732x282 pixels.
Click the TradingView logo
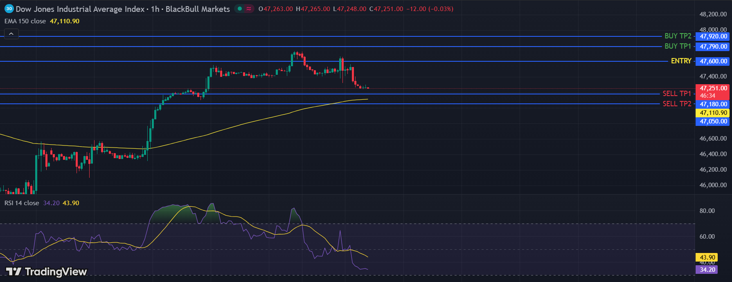tap(46, 272)
